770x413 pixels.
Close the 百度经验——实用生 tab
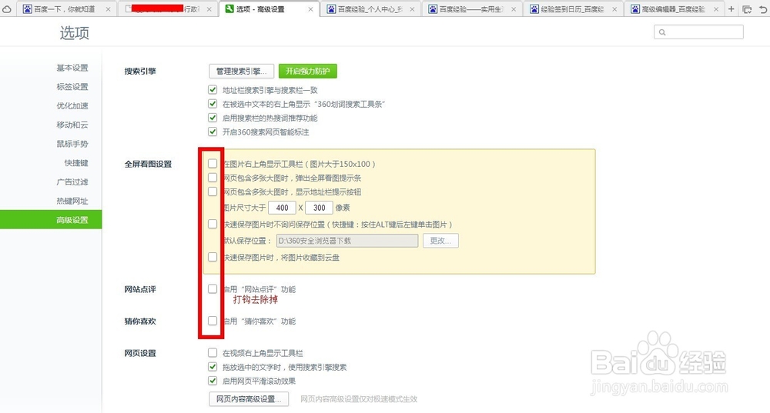513,9
